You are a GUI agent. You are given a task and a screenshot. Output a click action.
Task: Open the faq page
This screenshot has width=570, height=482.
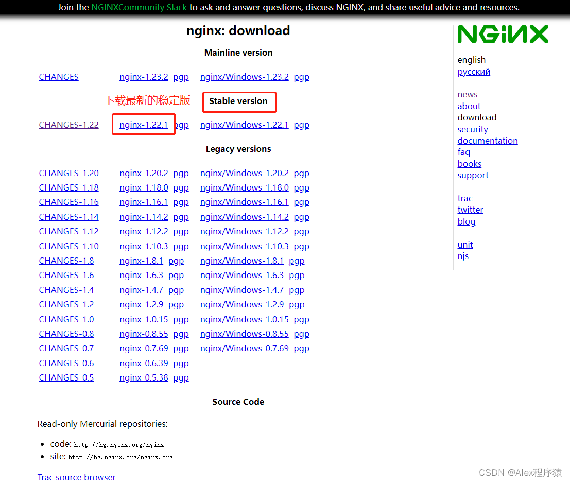click(x=463, y=152)
